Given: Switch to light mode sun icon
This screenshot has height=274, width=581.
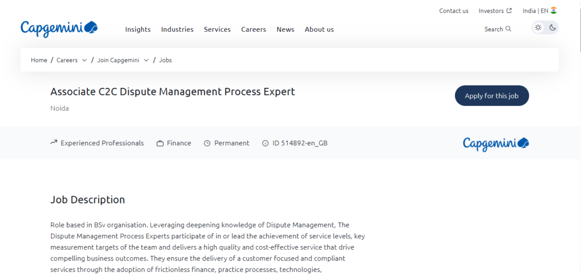Looking at the screenshot, I should coord(538,27).
